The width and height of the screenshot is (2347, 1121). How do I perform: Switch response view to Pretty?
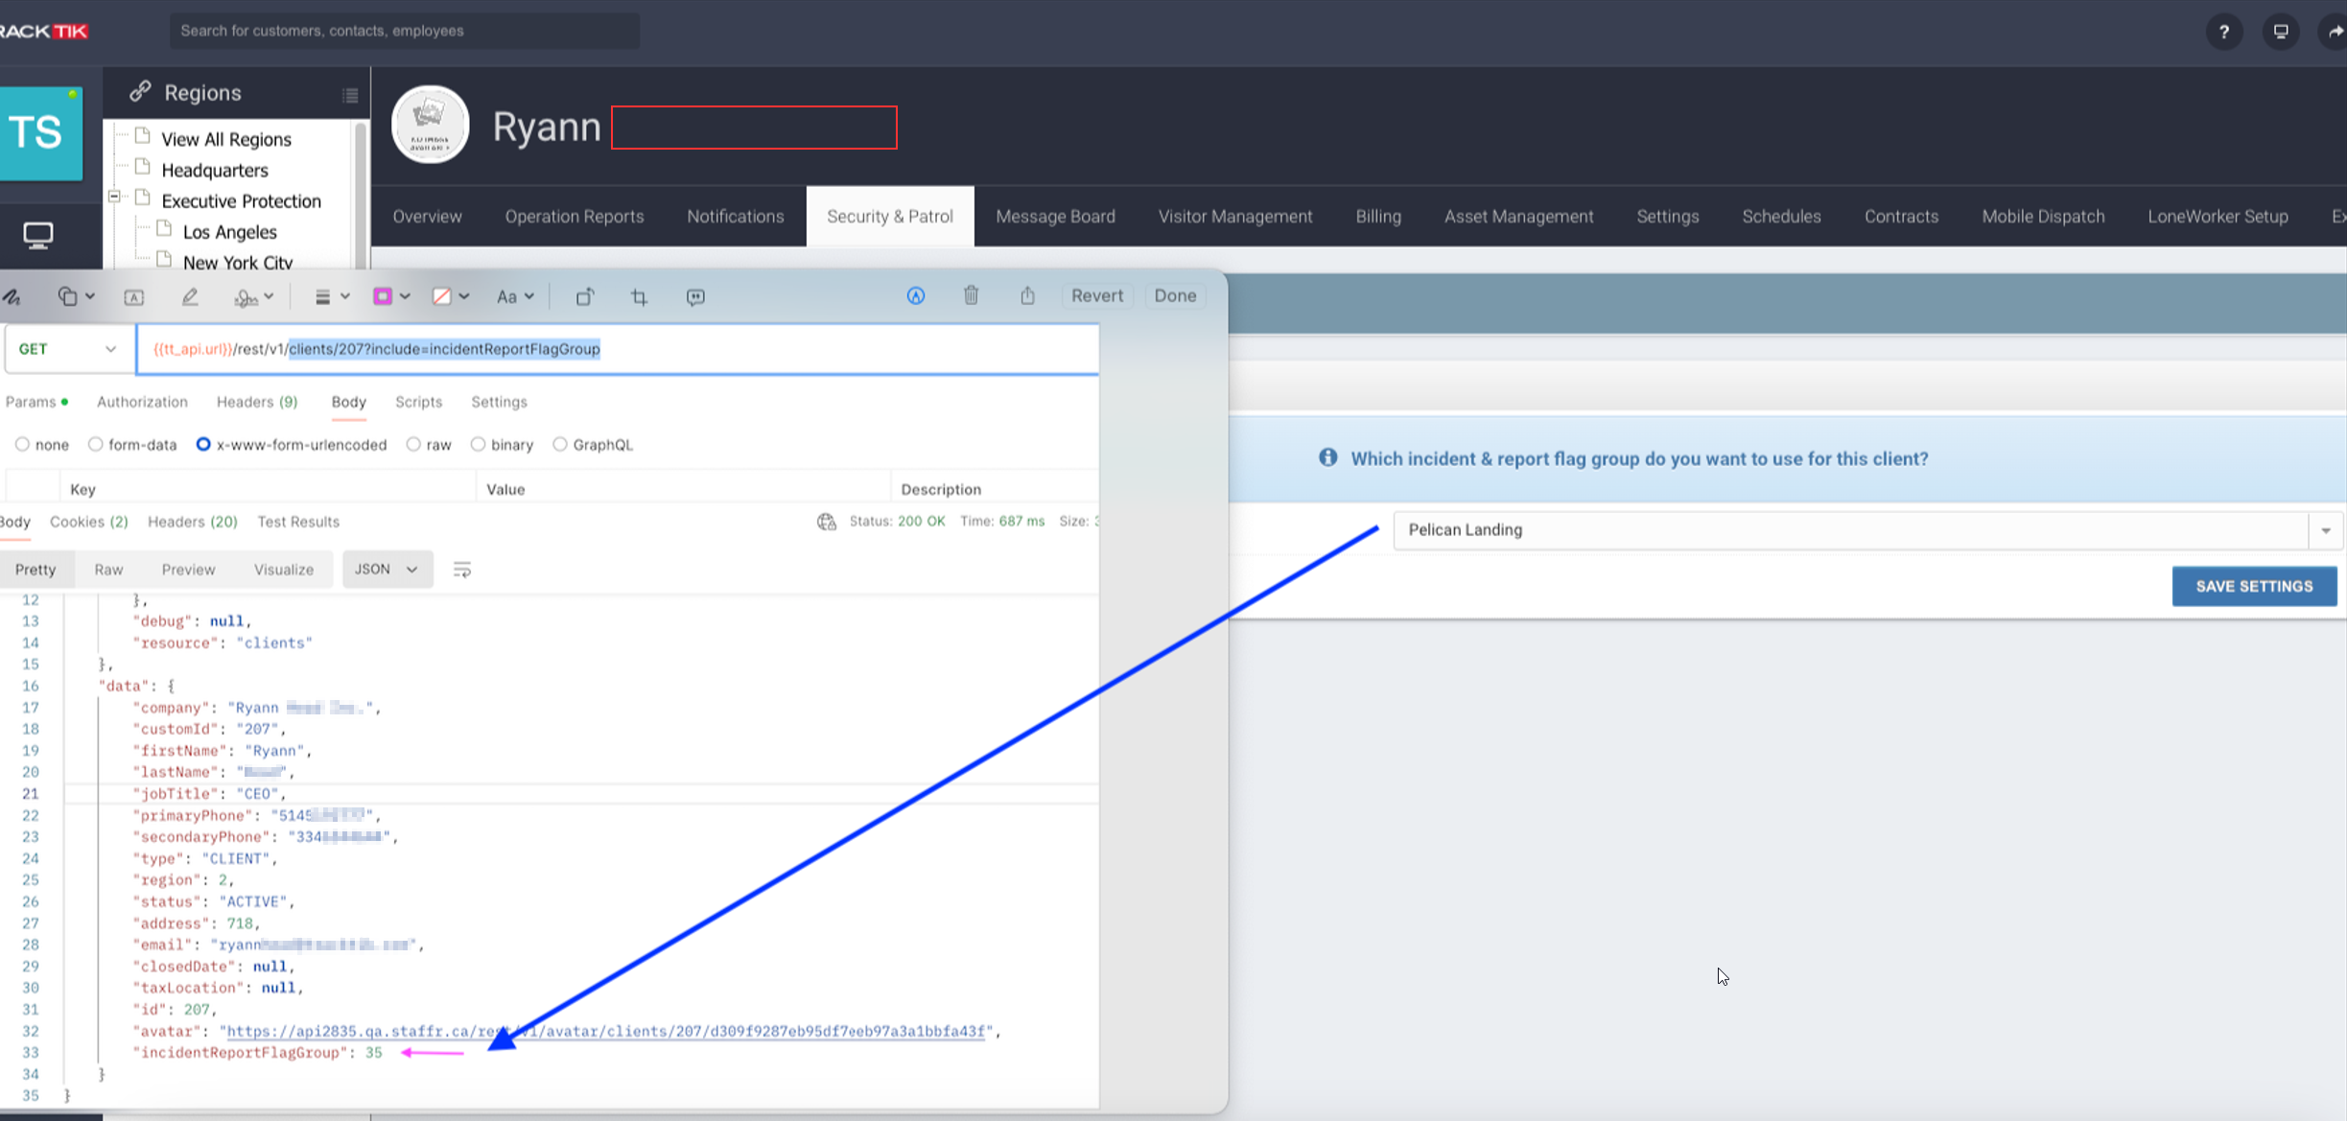point(35,570)
